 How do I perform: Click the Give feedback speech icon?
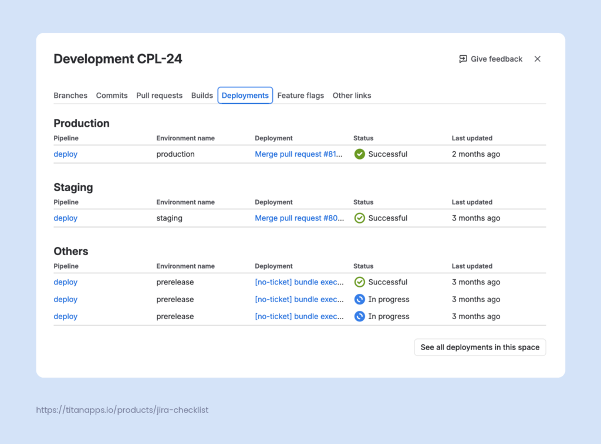coord(463,59)
